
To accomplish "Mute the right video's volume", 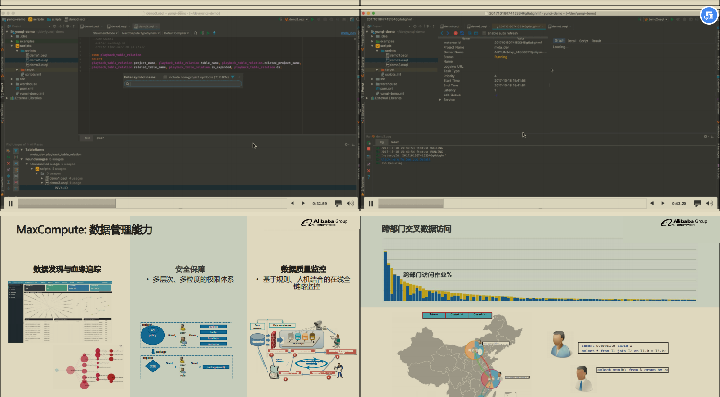I will pos(710,204).
